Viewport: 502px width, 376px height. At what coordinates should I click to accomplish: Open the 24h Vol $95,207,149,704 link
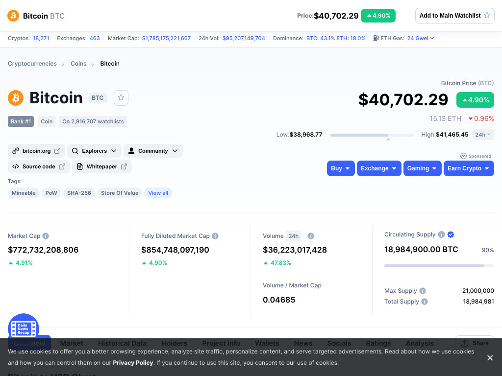(244, 38)
